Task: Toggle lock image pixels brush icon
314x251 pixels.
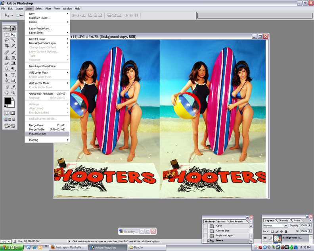Action: [277, 231]
